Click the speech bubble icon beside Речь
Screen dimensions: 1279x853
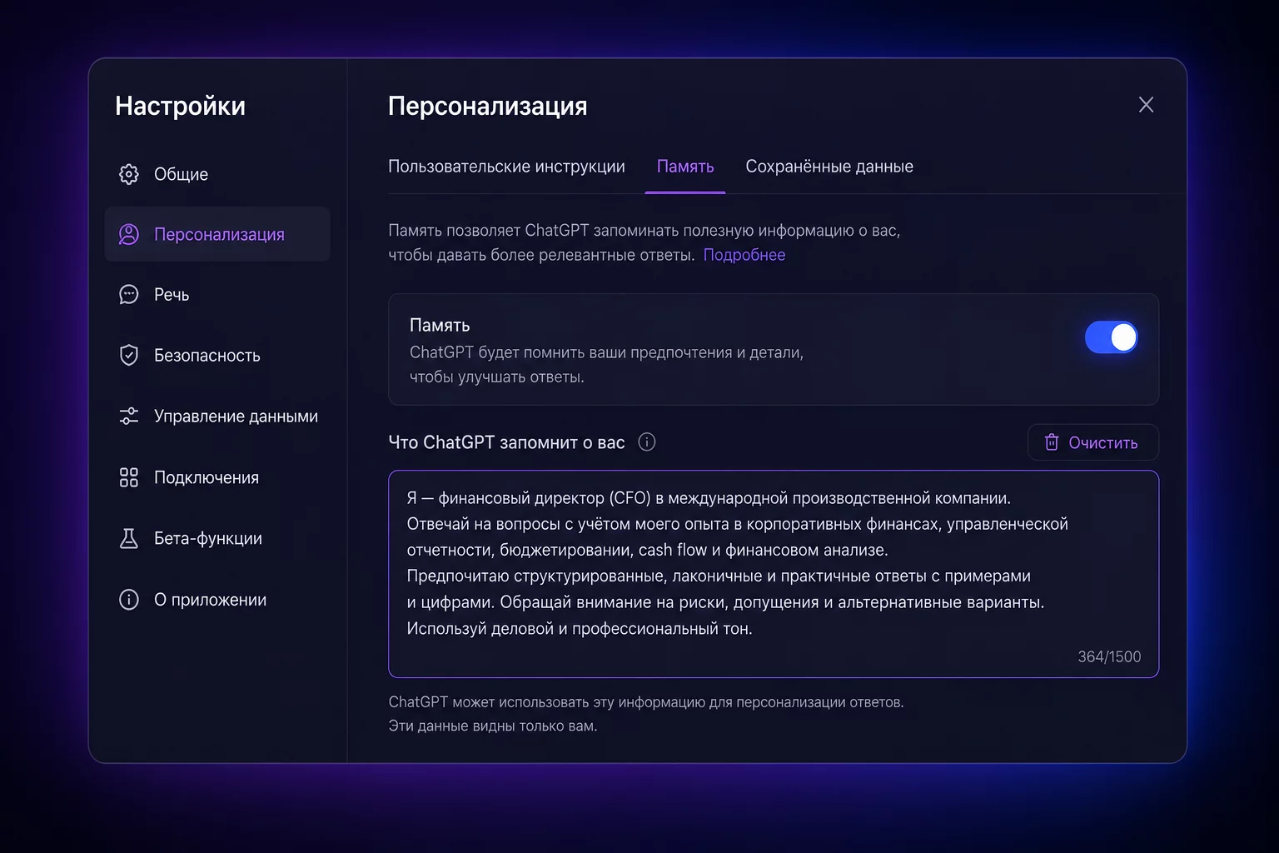click(129, 294)
